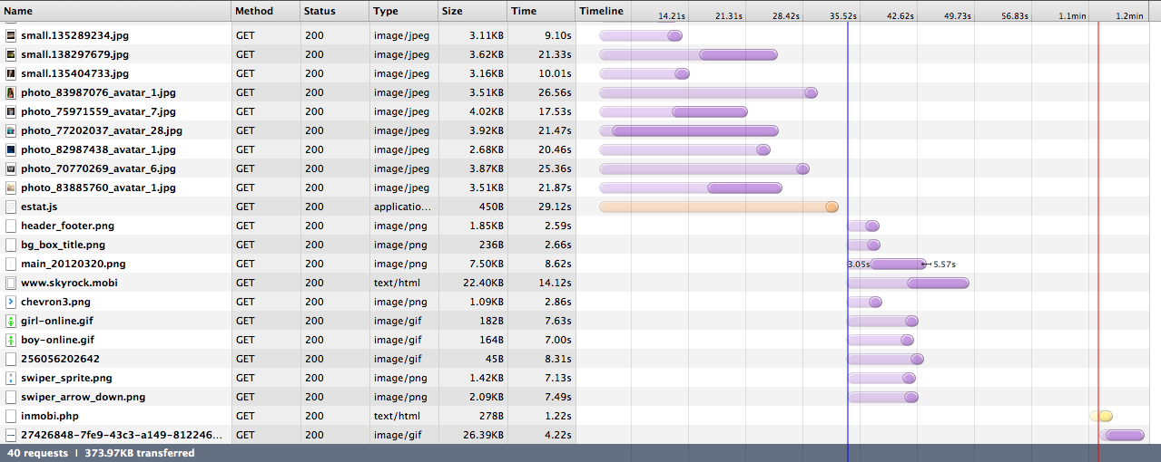The width and height of the screenshot is (1161, 462).
Task: Click the photo_83987076_avatar_1.jpg thumbnail icon
Action: coord(11,92)
